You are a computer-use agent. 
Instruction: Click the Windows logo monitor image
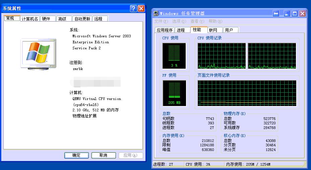(39, 54)
